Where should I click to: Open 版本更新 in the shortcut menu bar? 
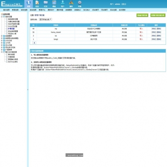pos(122,10)
